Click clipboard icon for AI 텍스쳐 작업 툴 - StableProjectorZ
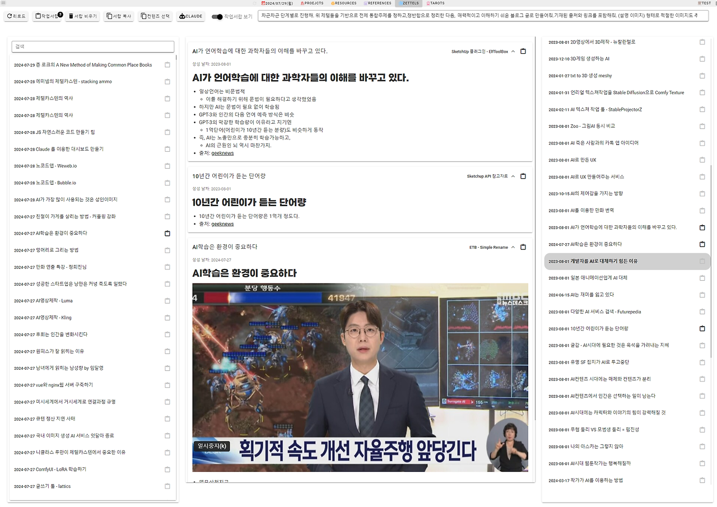 click(702, 109)
